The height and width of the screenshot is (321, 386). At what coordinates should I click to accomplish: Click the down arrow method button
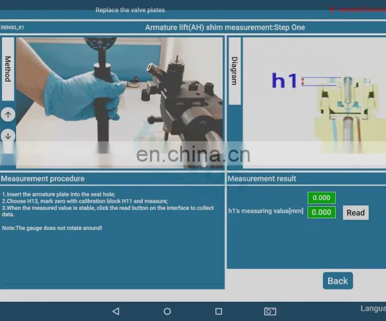(8, 136)
